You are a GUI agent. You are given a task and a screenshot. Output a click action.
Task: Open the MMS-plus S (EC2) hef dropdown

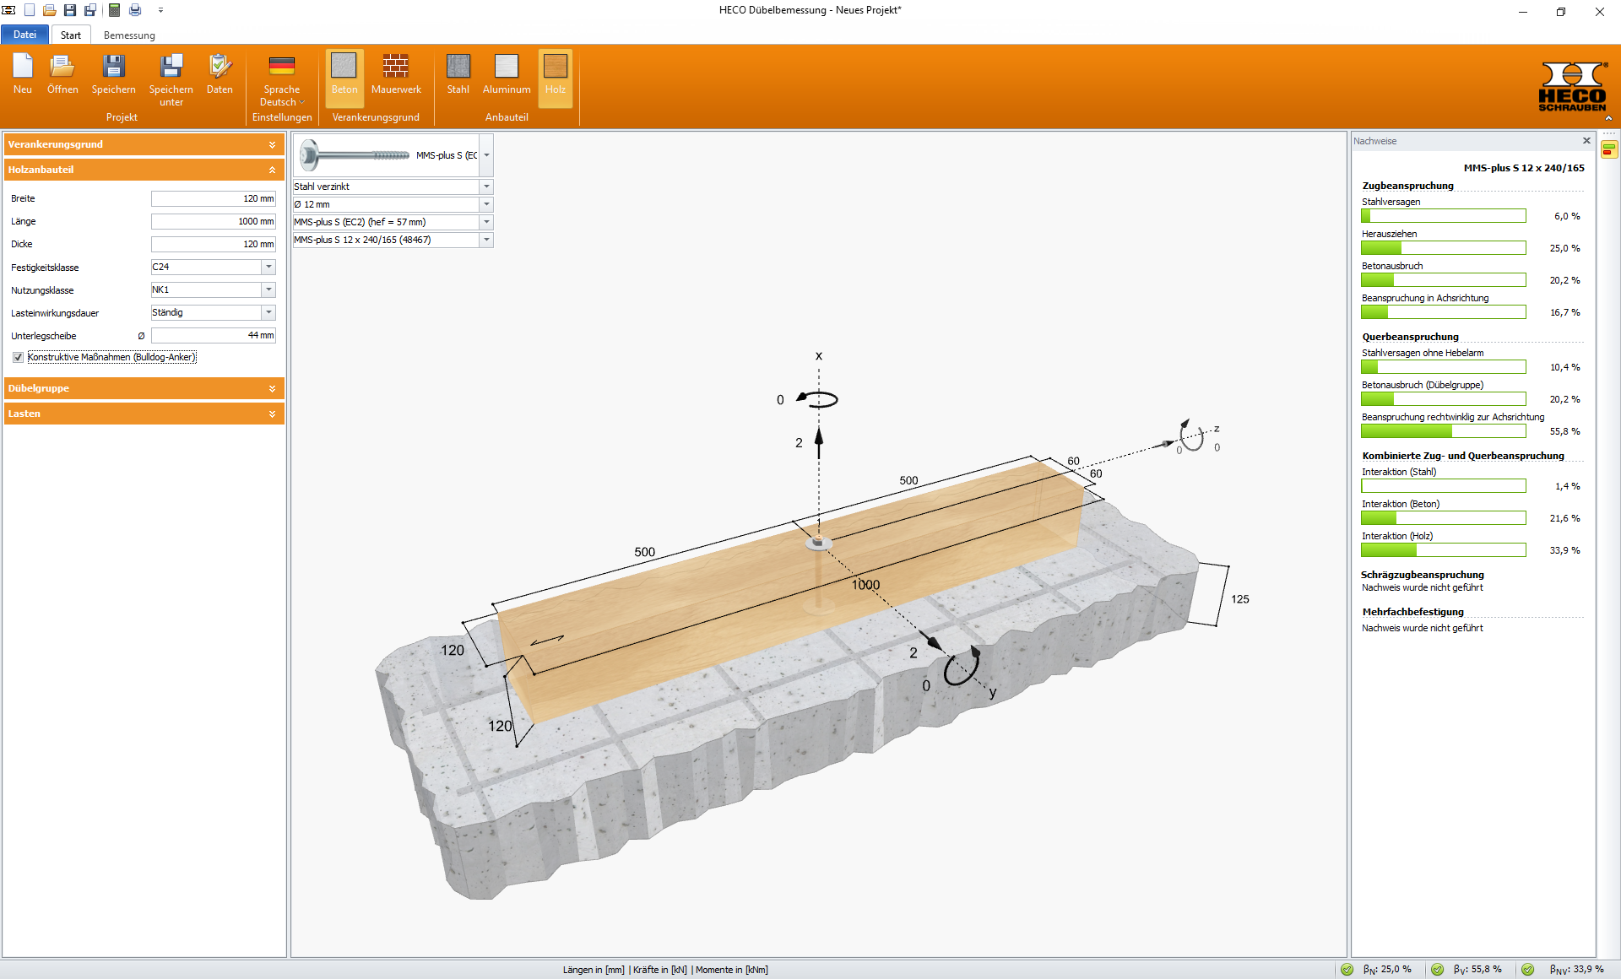pyautogui.click(x=486, y=223)
